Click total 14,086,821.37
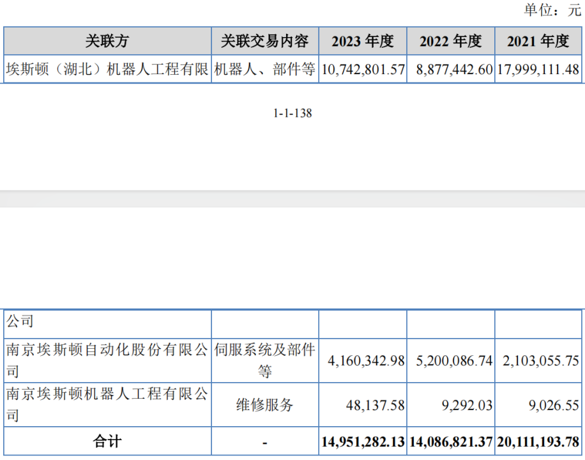This screenshot has width=585, height=460. (x=451, y=442)
